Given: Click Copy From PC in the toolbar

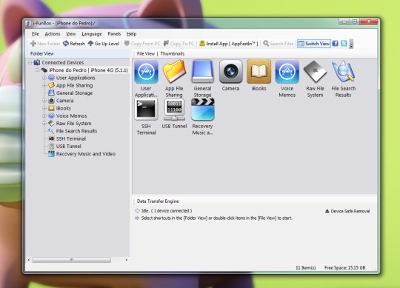Looking at the screenshot, I should [142, 44].
